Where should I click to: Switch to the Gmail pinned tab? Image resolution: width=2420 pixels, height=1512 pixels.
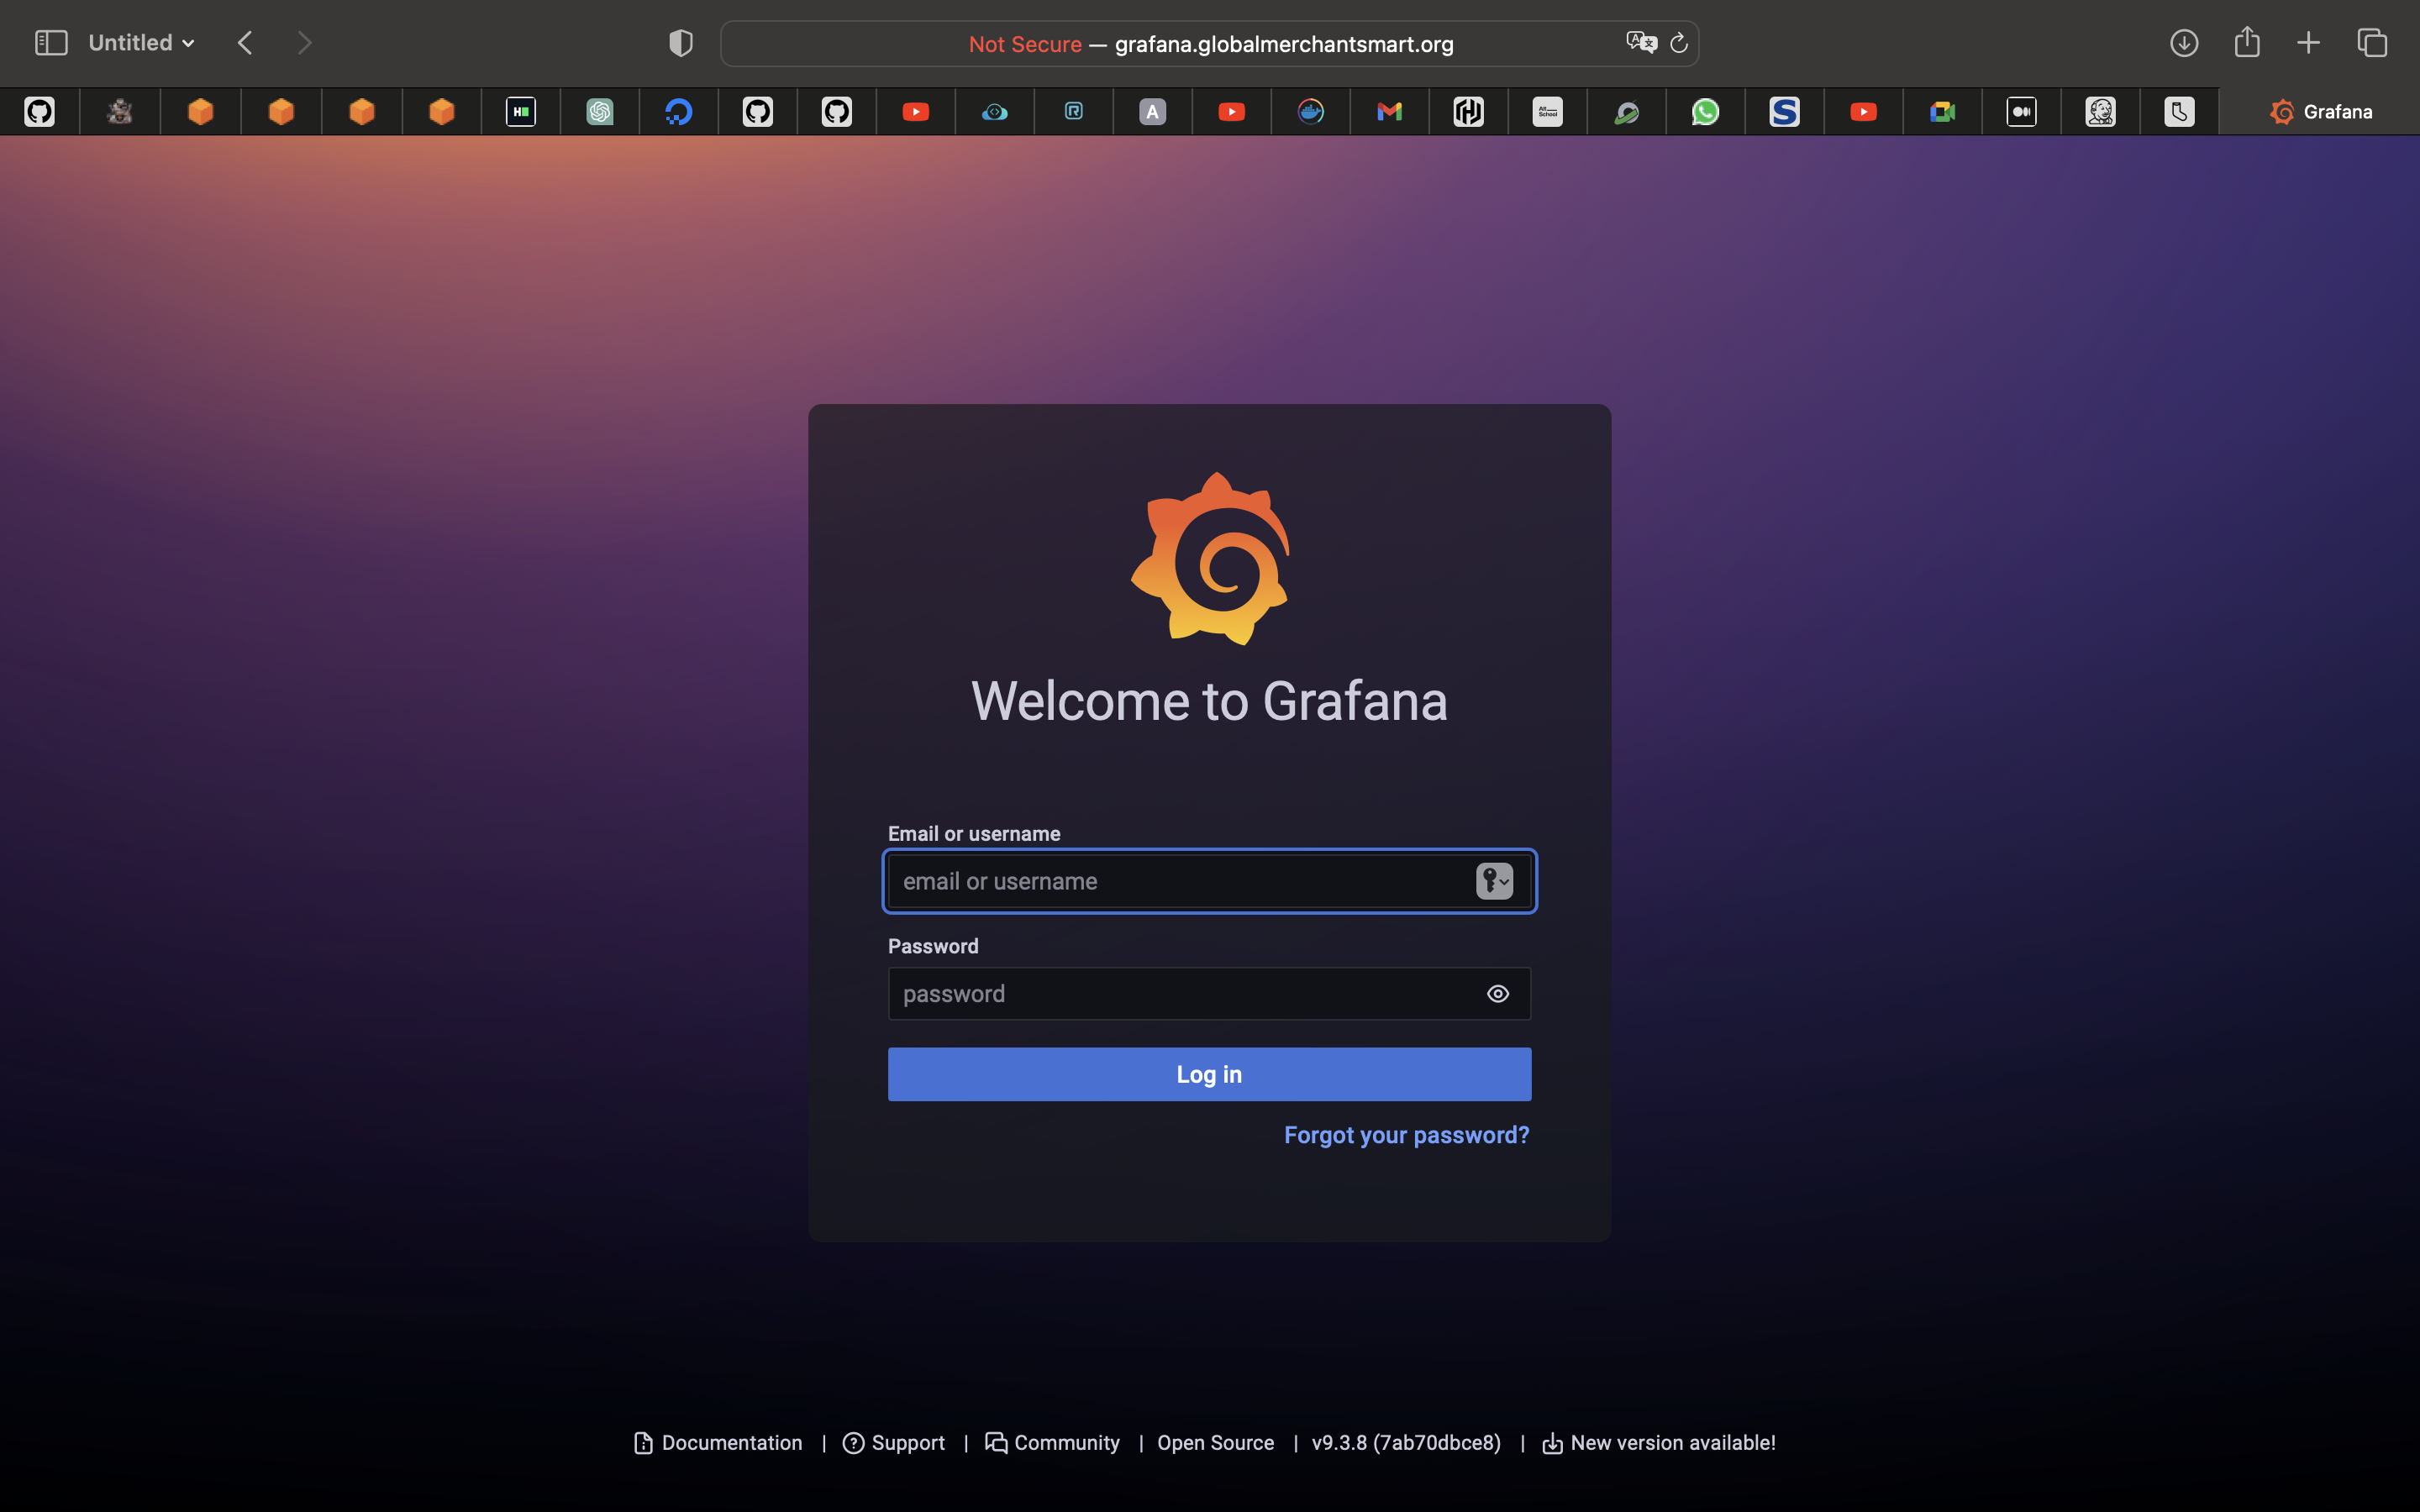[x=1390, y=112]
